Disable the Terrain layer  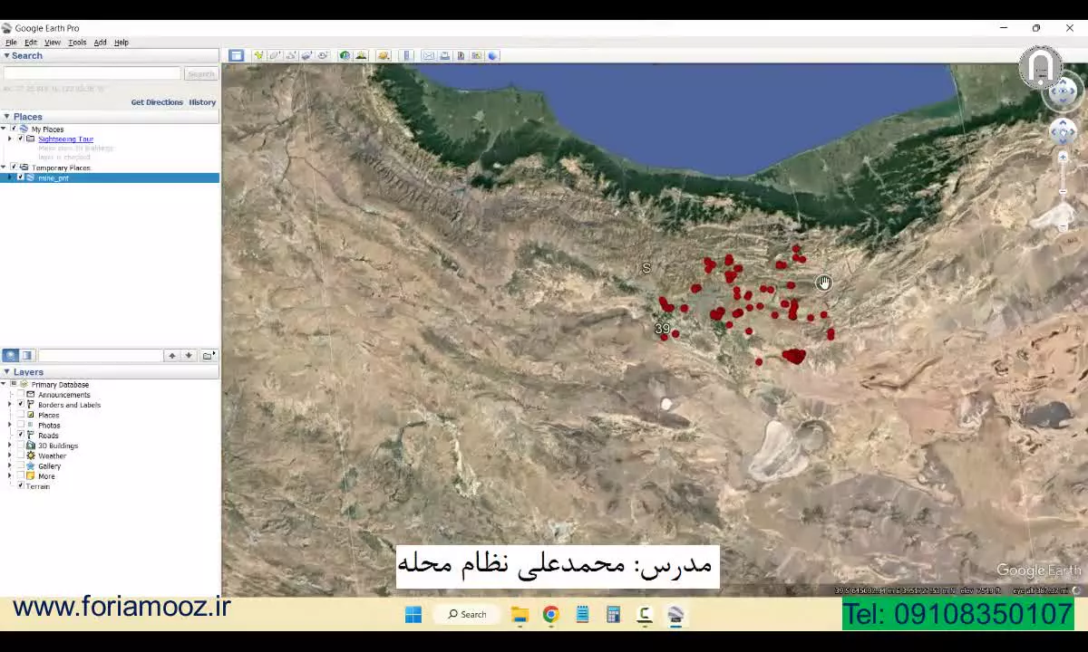(20, 486)
